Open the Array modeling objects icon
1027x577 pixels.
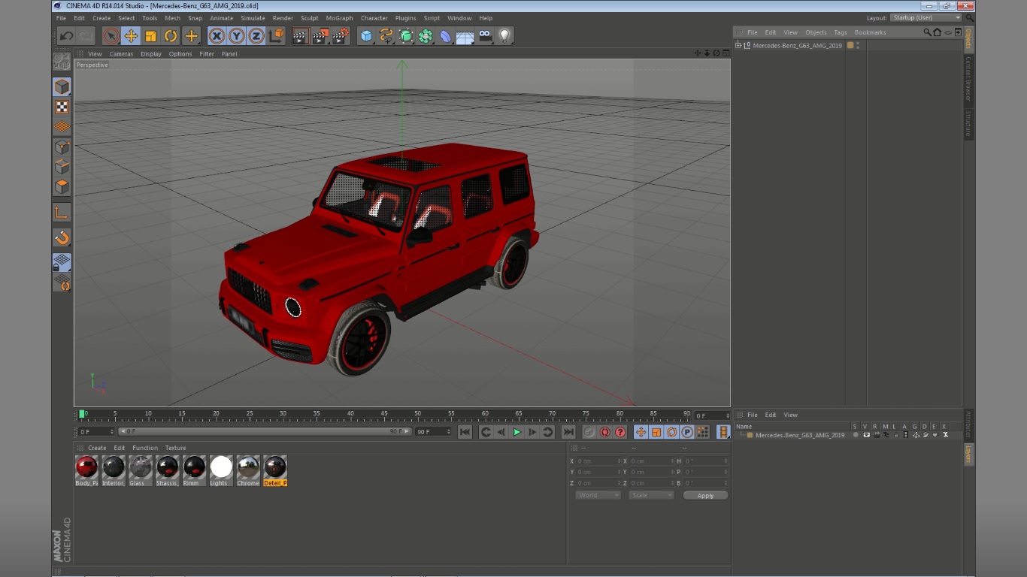point(426,35)
